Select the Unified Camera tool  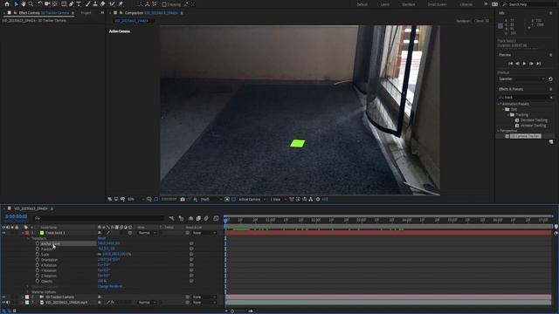[x=47, y=3]
